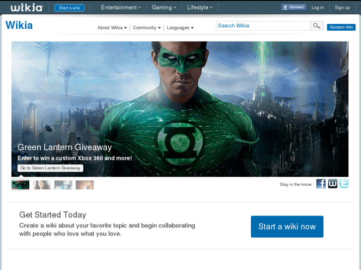This screenshot has width=361, height=270.
Task: Expand the Lifestyle dropdown
Action: coord(200,7)
